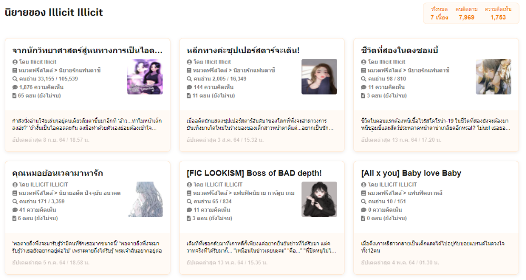Open cover image of คุณหมอย้อนเวลามาหารัก
Viewport: 526px width, 280px height.
(x=145, y=199)
